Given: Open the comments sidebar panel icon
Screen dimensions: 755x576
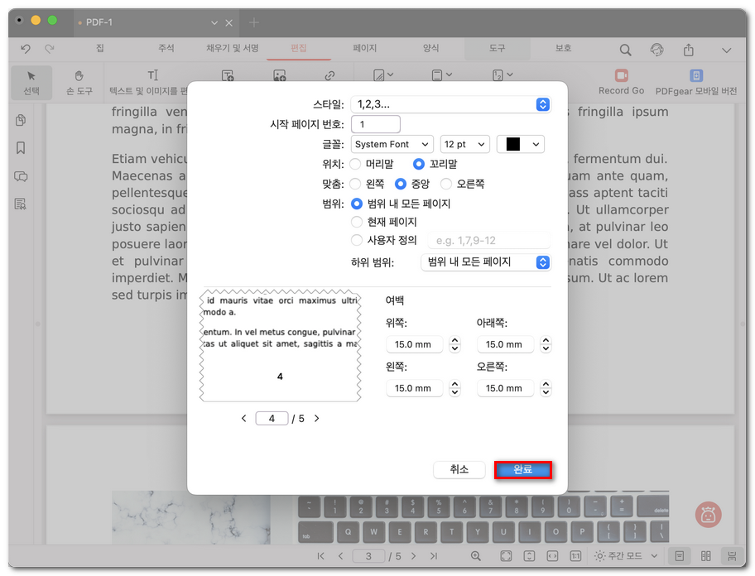Looking at the screenshot, I should click(21, 176).
